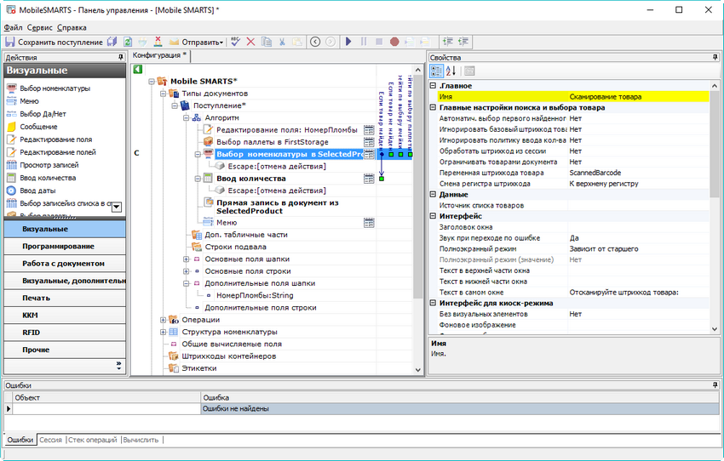Switch to the Сессия tab
Image resolution: width=724 pixels, height=461 pixels.
[50, 440]
